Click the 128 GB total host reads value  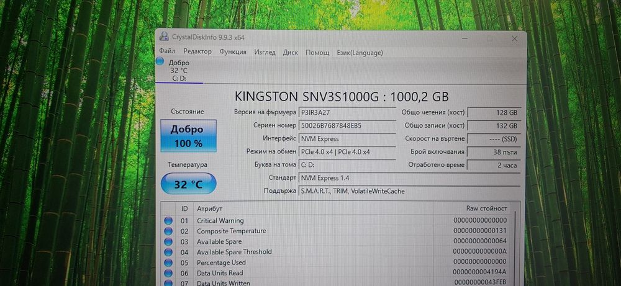[x=494, y=113]
